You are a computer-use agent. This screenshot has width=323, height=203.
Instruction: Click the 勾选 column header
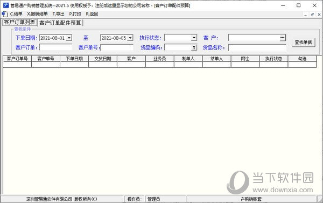pos(302,59)
